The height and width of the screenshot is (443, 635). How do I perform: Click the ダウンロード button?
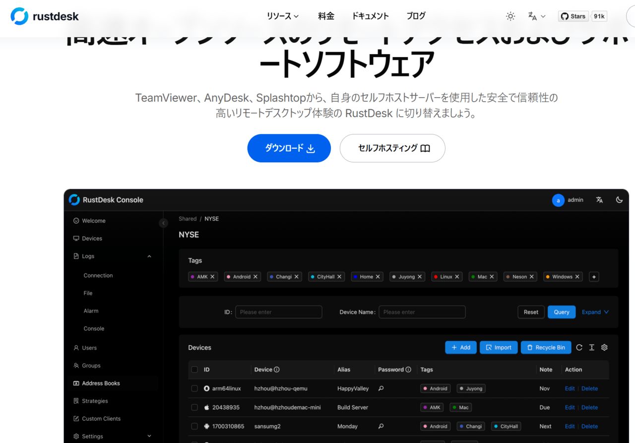coord(289,148)
